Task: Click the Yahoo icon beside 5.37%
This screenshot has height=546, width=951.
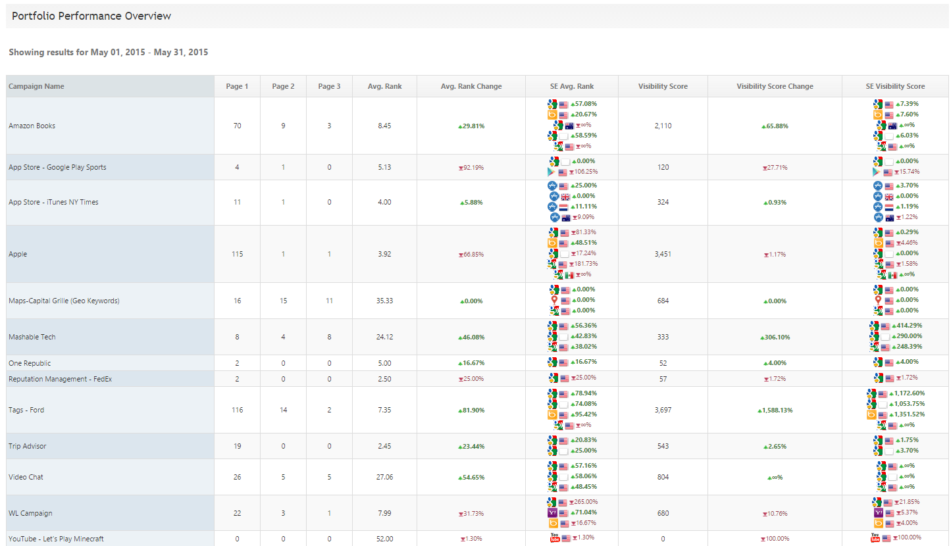Action: coord(877,512)
